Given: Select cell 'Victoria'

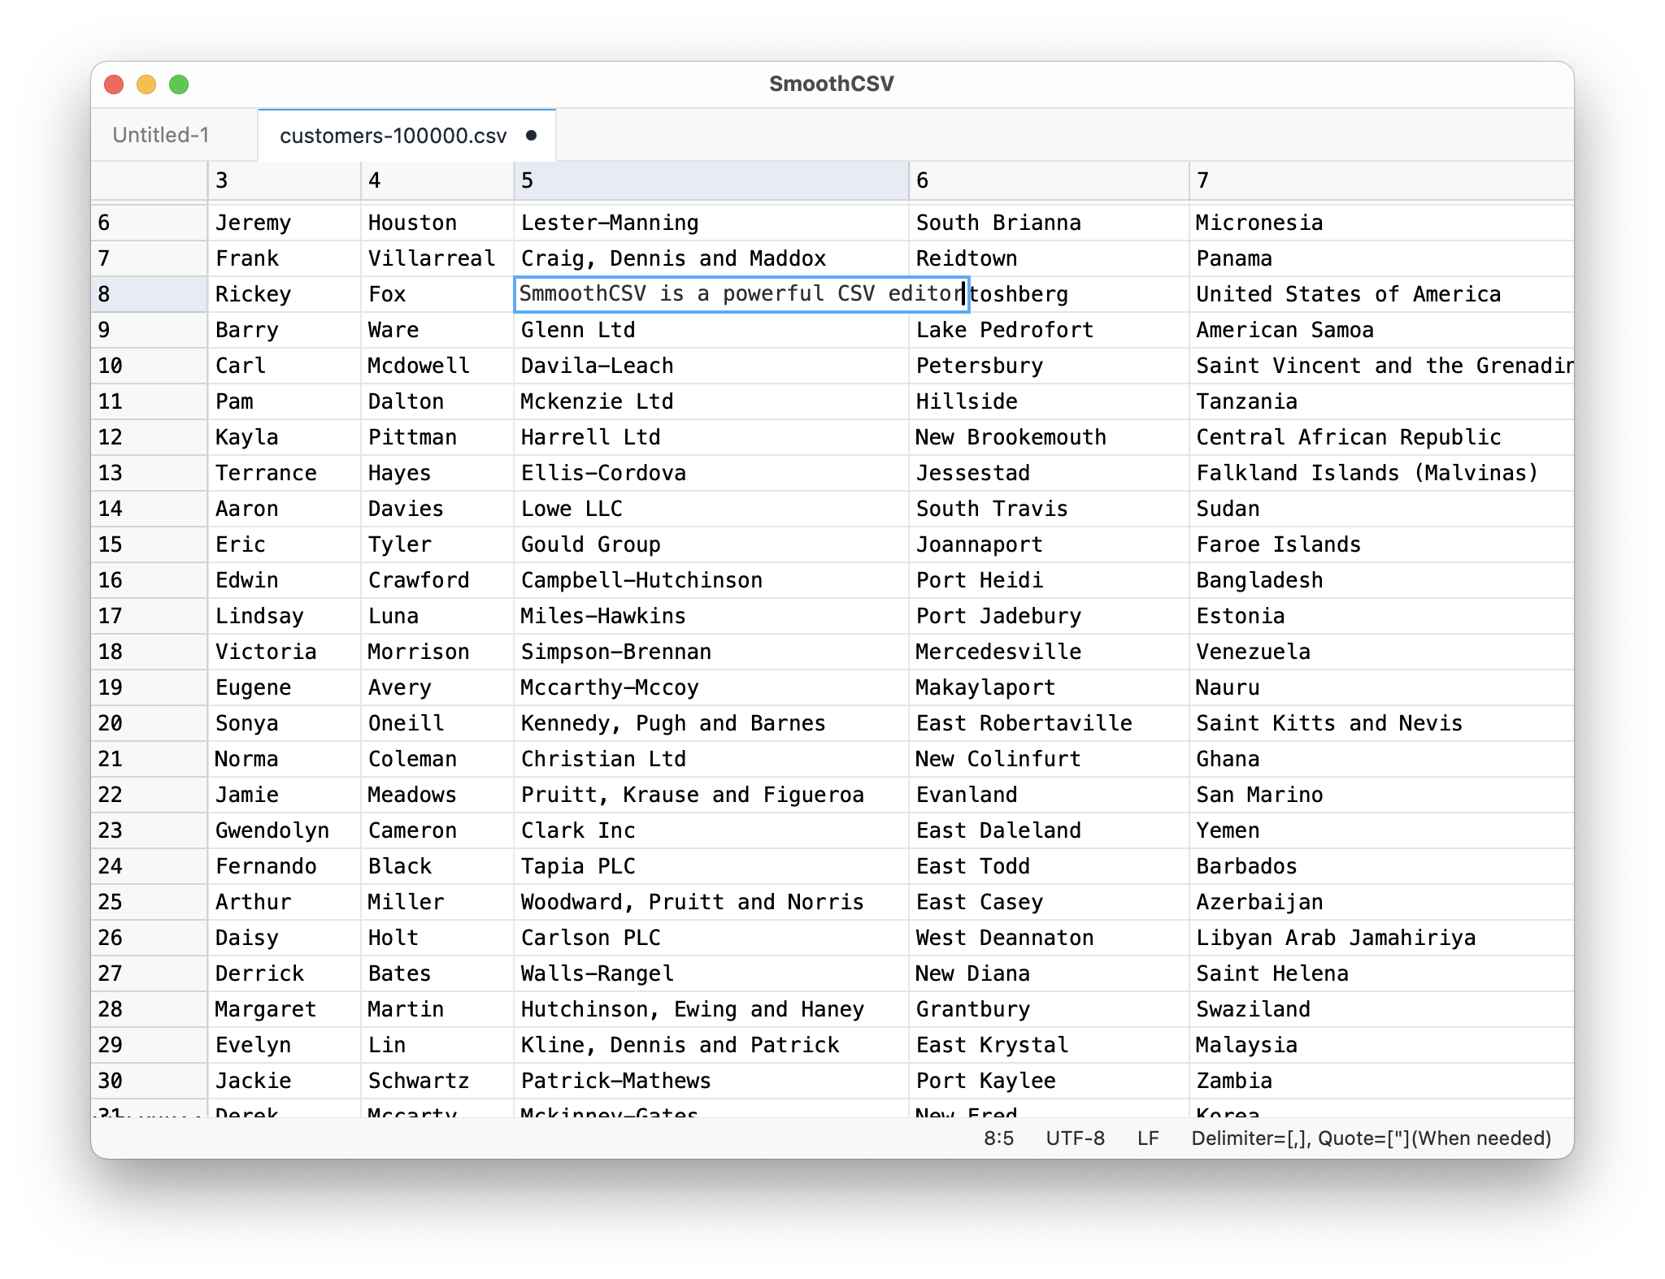Looking at the screenshot, I should [x=285, y=652].
